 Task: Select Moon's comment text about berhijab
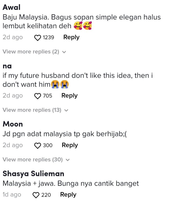[x=65, y=134]
